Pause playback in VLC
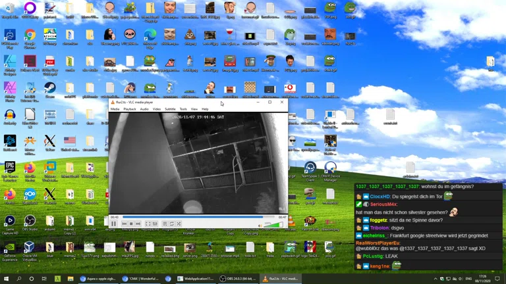 pyautogui.click(x=113, y=224)
